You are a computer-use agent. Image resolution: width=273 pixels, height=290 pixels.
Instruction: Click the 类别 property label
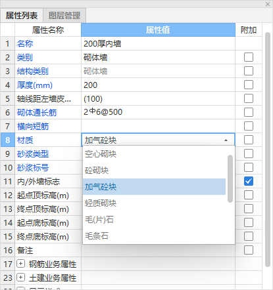(x=25, y=58)
